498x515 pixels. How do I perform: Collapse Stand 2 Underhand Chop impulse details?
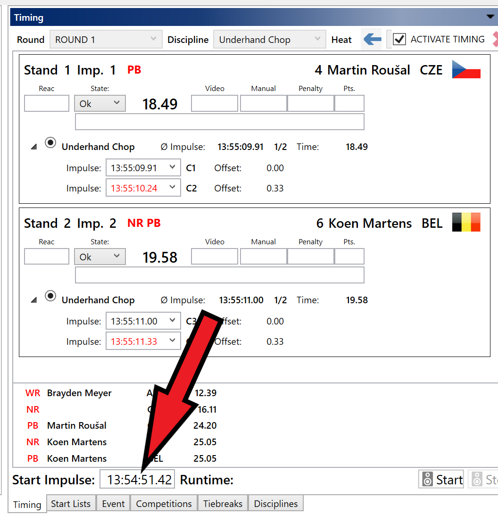[x=34, y=300]
